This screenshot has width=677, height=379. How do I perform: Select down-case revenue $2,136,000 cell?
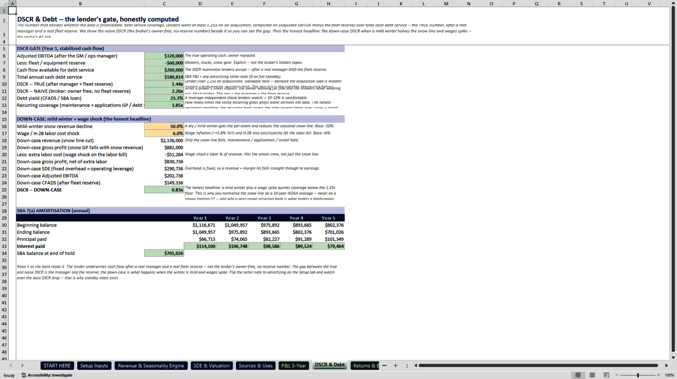[x=164, y=140]
